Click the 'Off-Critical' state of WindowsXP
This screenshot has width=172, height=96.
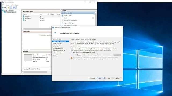[x=42, y=18]
